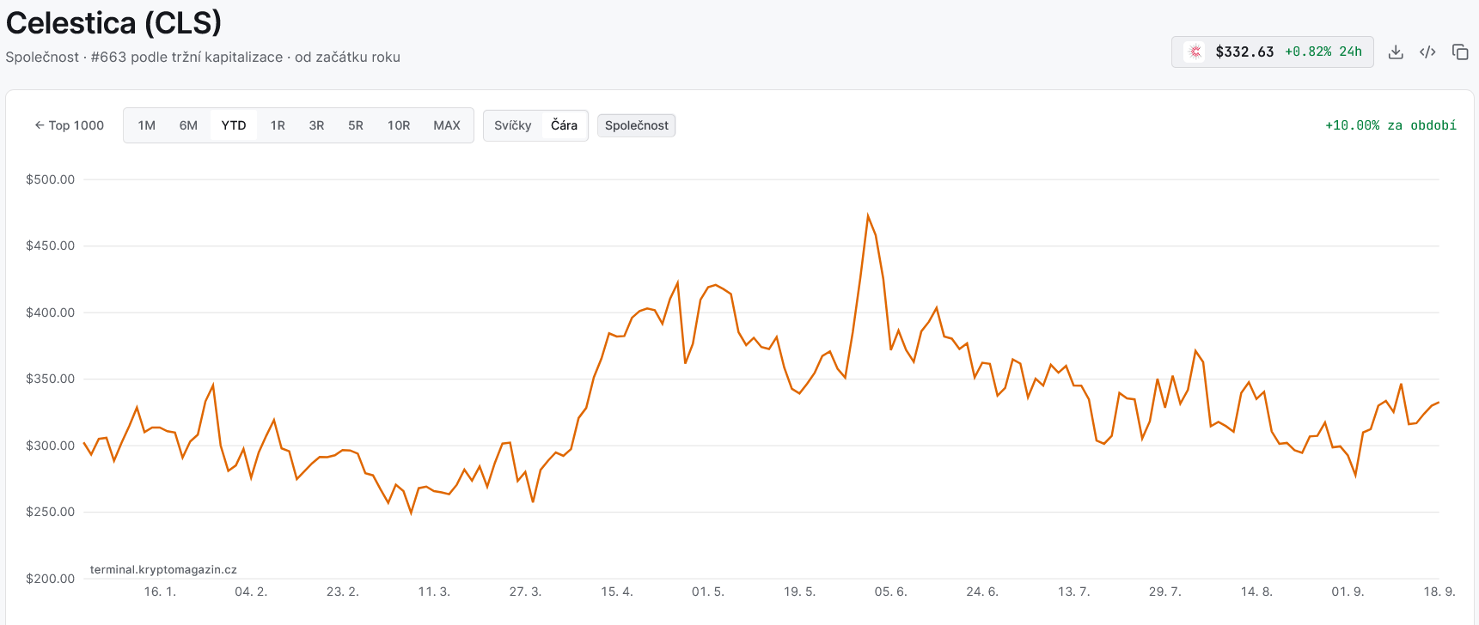This screenshot has width=1479, height=625.
Task: Download the Celestica chart image
Action: pyautogui.click(x=1396, y=52)
